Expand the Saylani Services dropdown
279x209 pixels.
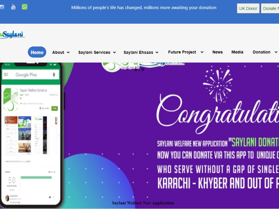point(97,52)
